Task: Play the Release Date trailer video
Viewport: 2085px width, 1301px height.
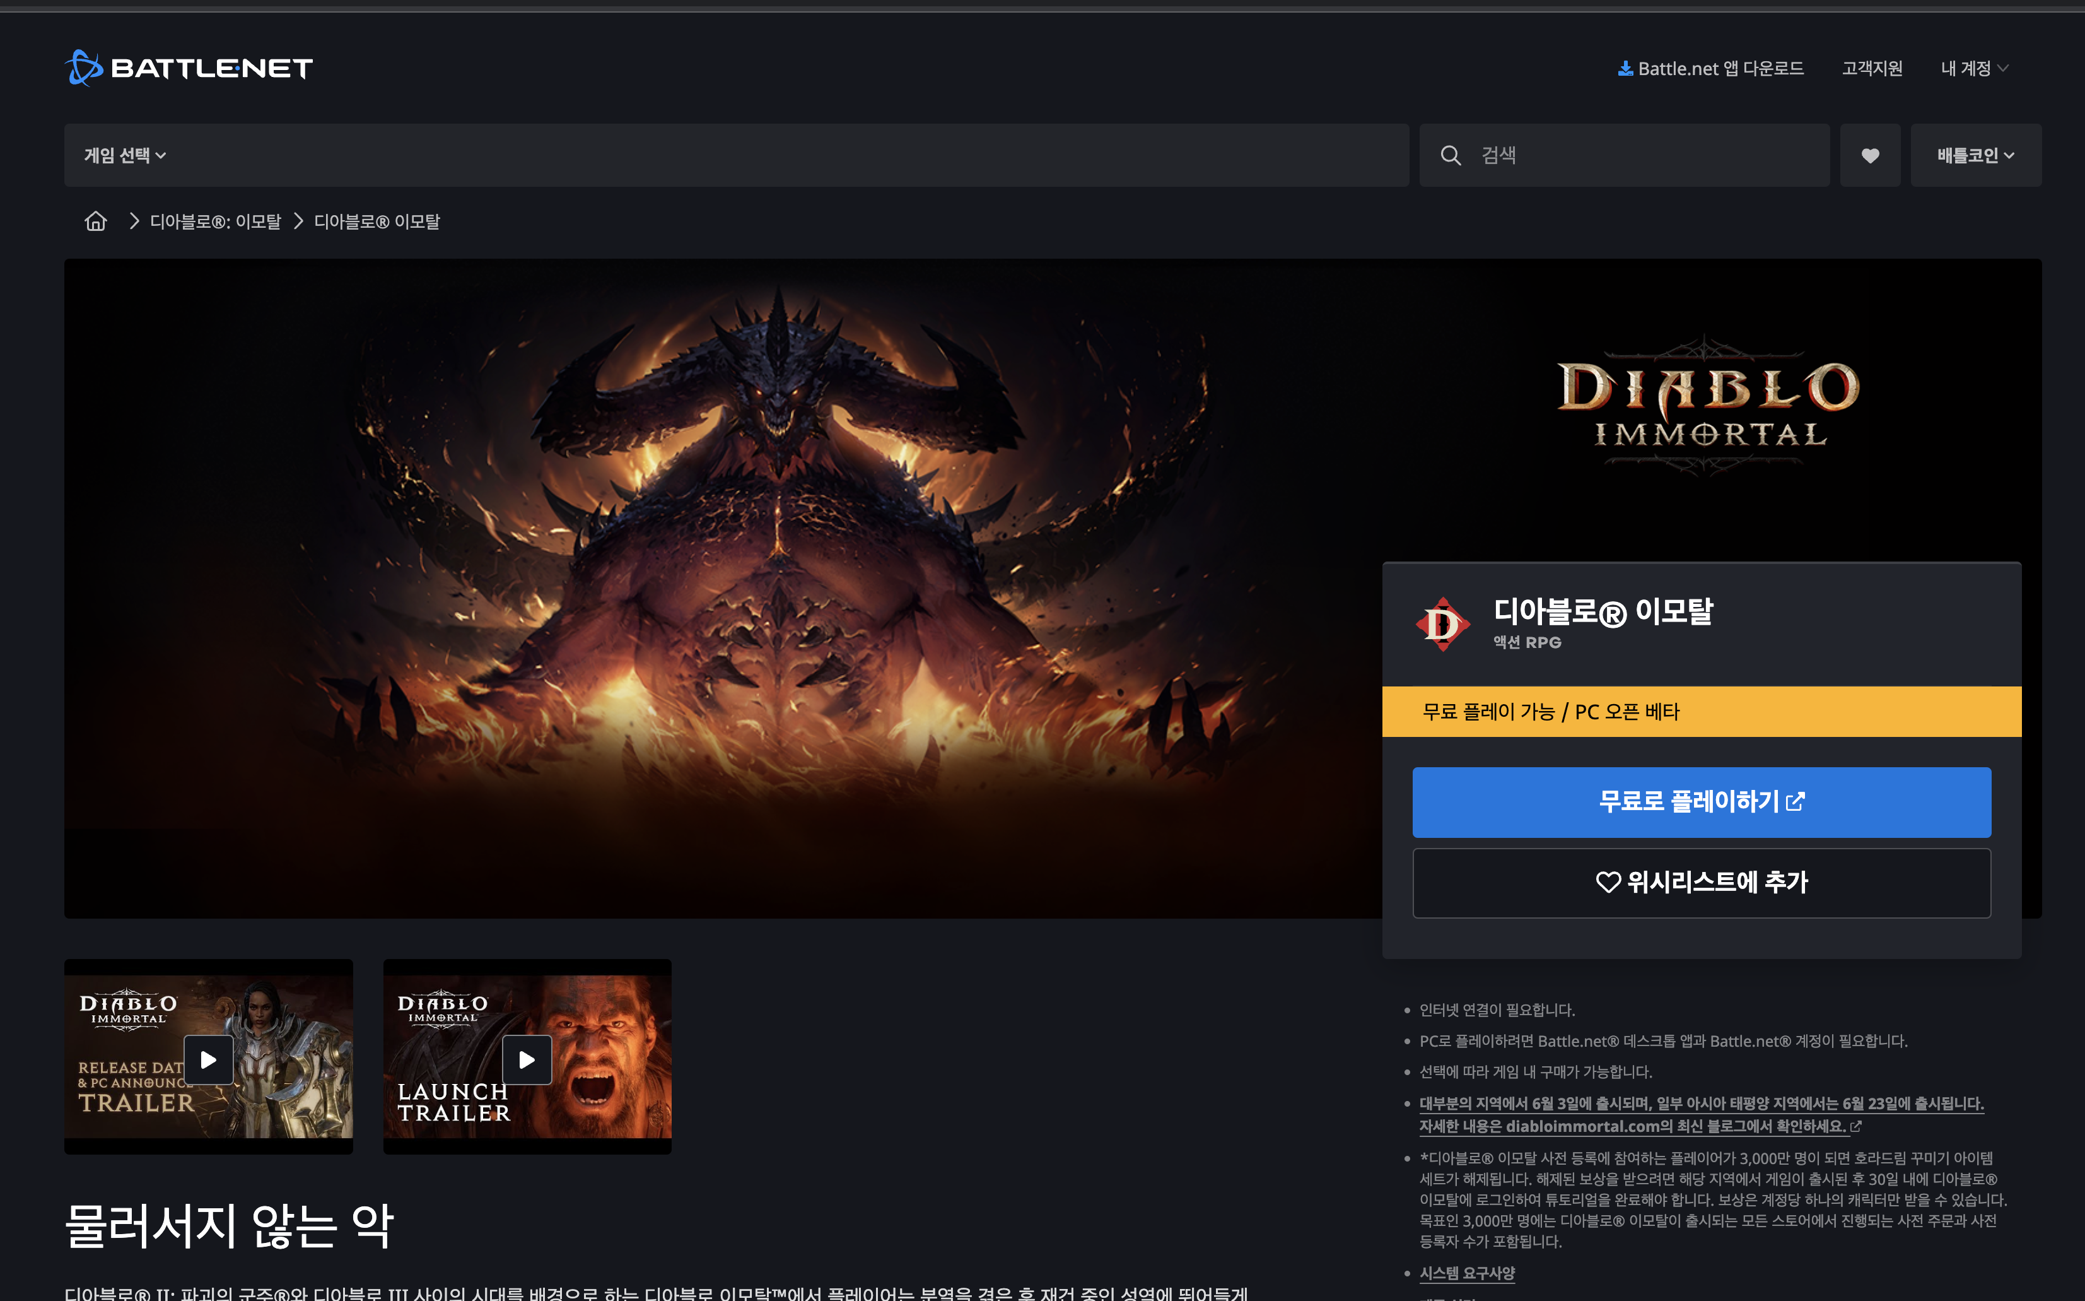Action: pyautogui.click(x=208, y=1059)
